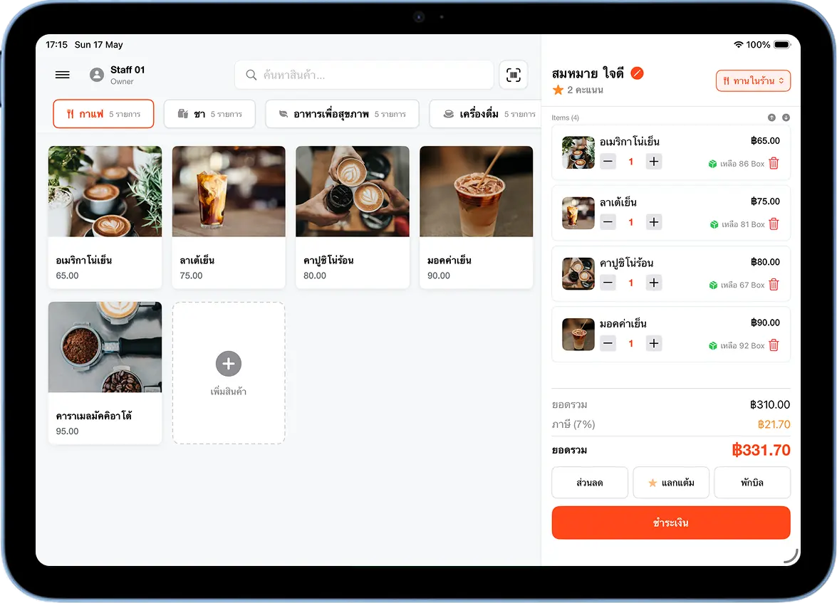Add คาราเมลมัคคิอาโต้ product card
Viewport: 837px width, 603px height.
(x=105, y=372)
